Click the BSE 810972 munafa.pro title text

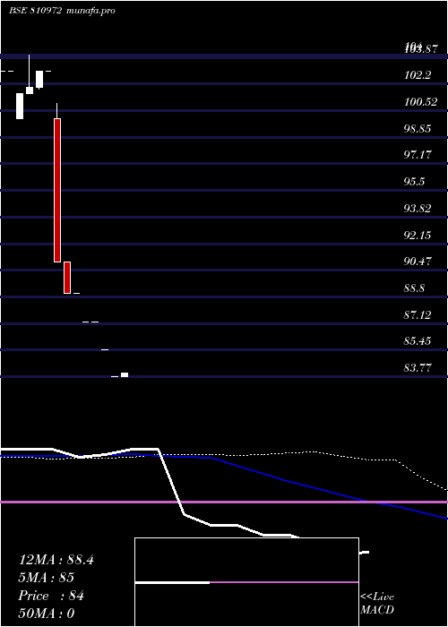pyautogui.click(x=62, y=11)
